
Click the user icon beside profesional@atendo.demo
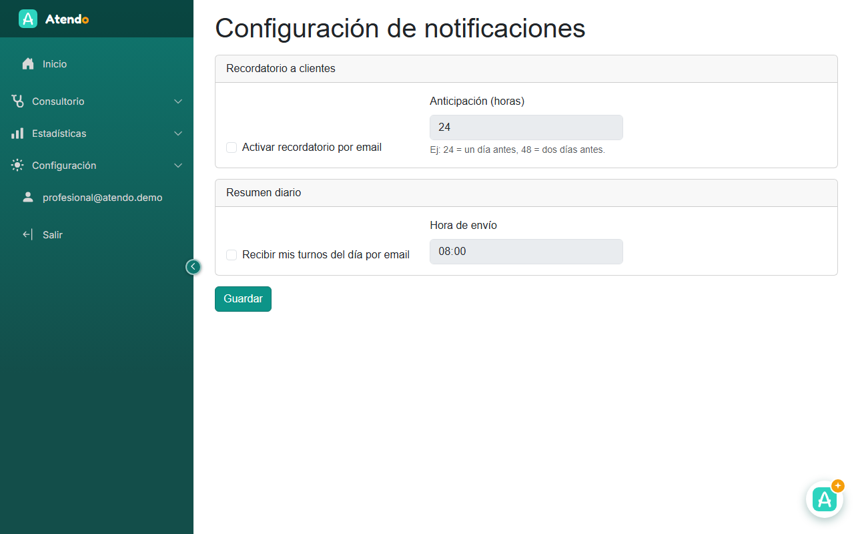28,198
